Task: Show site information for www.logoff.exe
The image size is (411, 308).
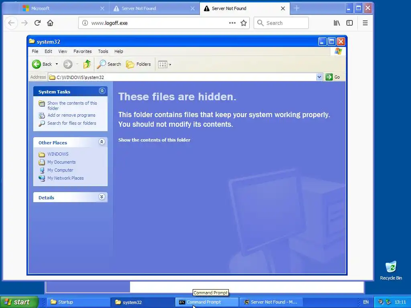Action: coord(85,23)
